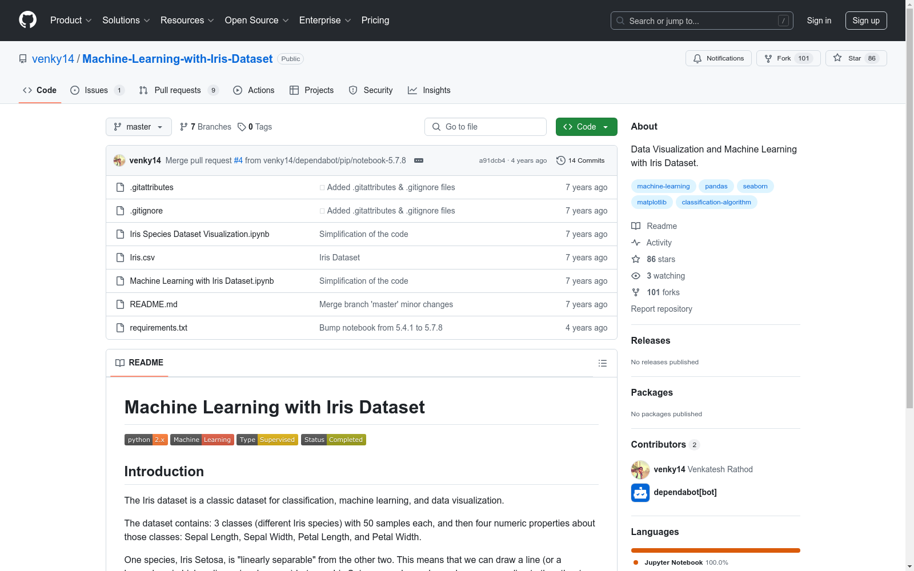Image resolution: width=914 pixels, height=571 pixels.
Task: Click the fork icon beside 101 forks
Action: point(636,292)
